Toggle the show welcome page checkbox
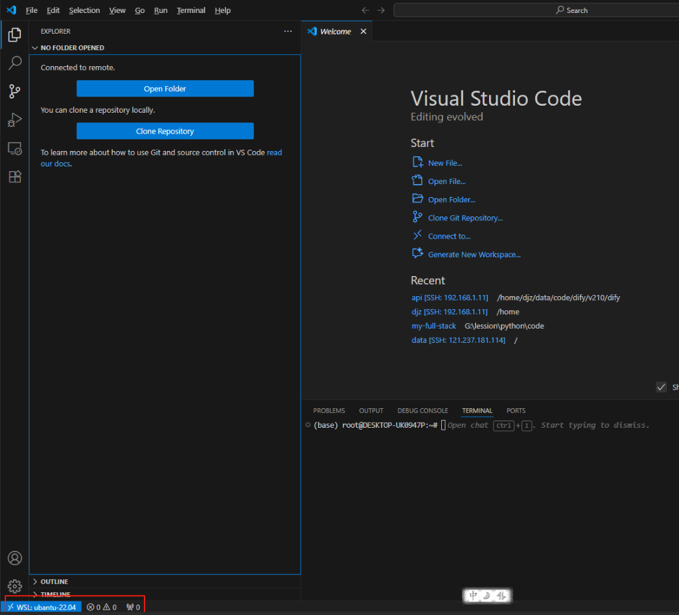Image resolution: width=679 pixels, height=615 pixels. (x=661, y=387)
